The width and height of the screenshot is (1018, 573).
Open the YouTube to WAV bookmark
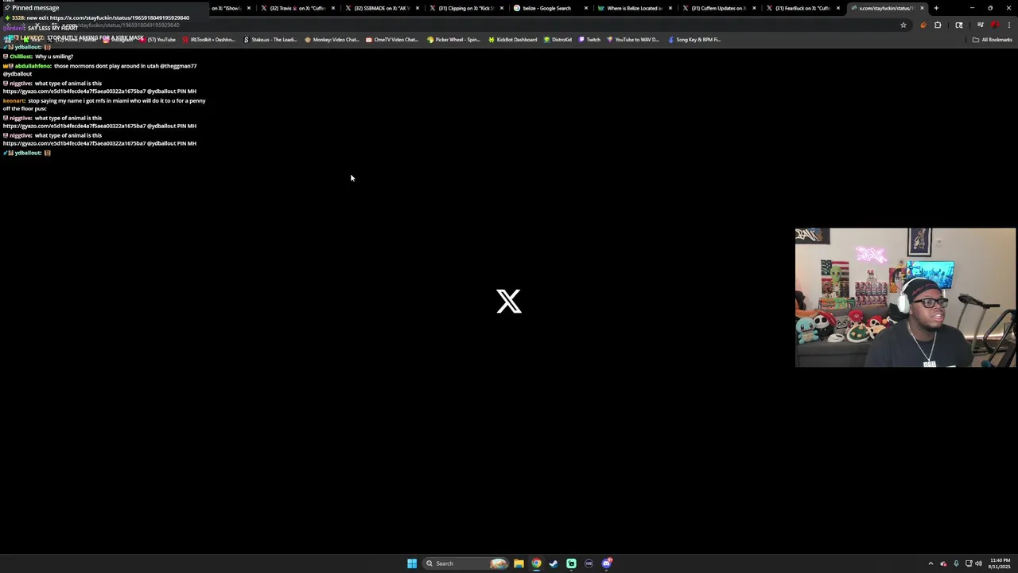(x=633, y=39)
